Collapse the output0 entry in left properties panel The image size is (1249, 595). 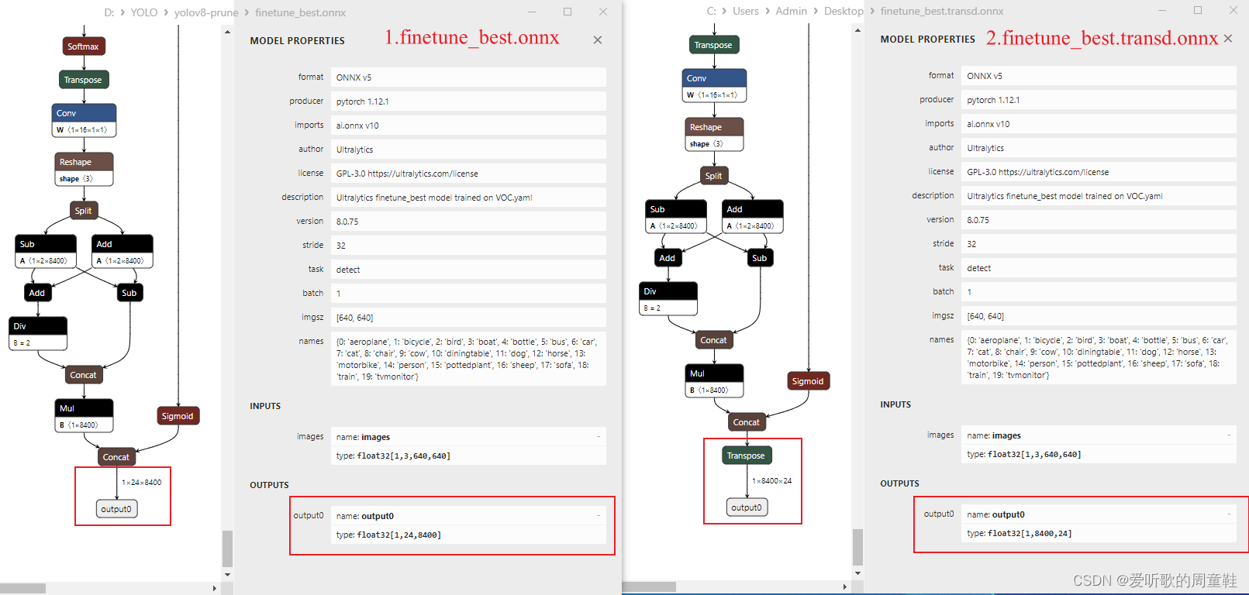(599, 516)
